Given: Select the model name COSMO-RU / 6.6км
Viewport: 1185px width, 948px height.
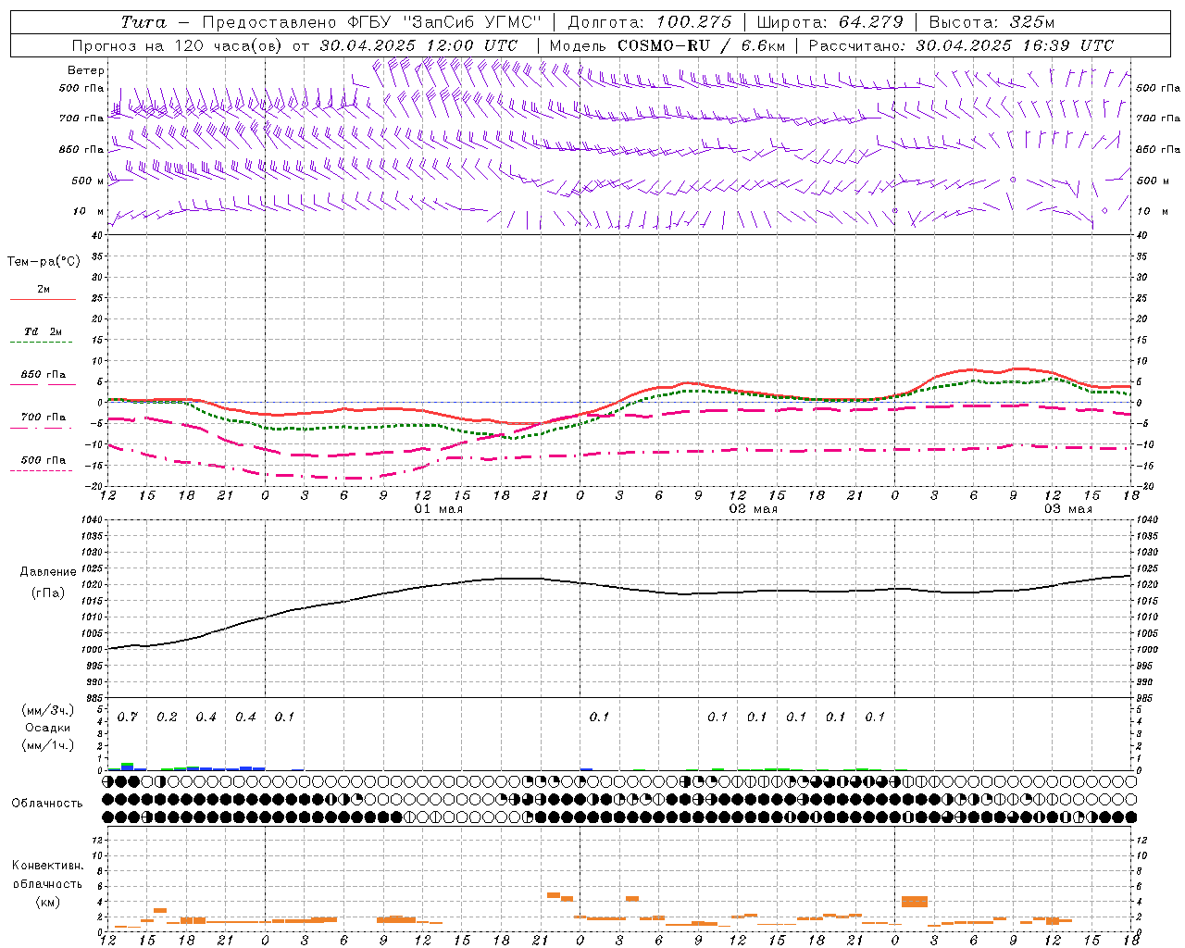Looking at the screenshot, I should pos(701,45).
